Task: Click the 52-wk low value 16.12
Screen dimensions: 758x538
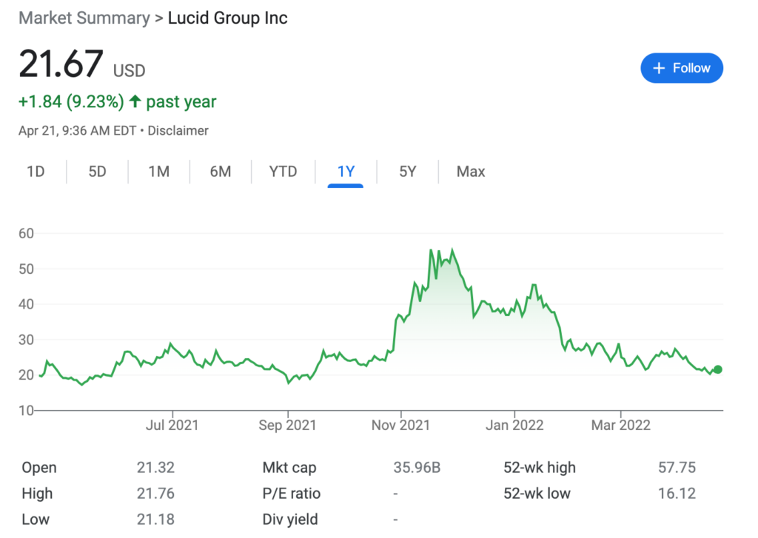Action: (677, 494)
